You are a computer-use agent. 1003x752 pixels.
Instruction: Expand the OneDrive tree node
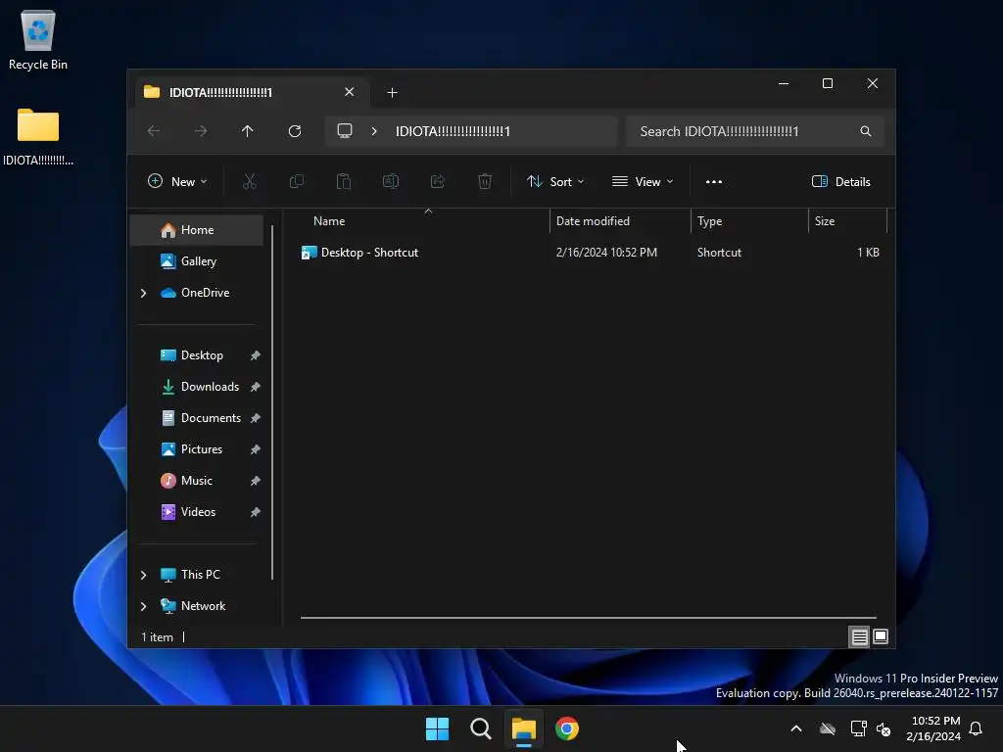pyautogui.click(x=143, y=293)
